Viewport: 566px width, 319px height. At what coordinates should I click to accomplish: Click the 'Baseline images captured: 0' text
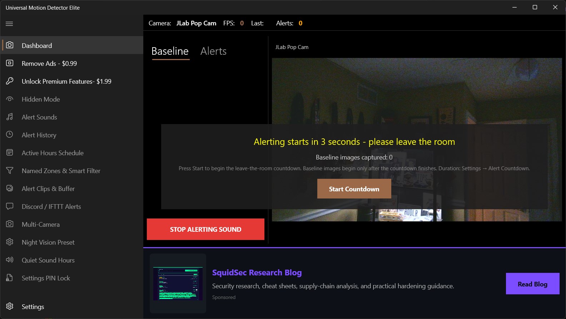(354, 157)
